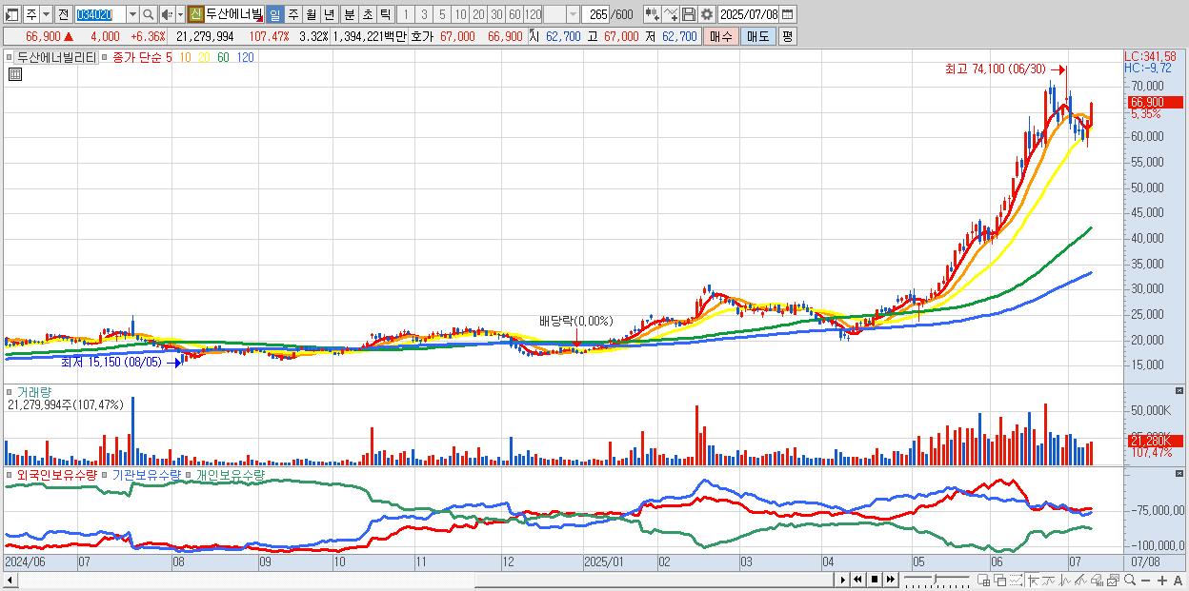Select the 월 monthly period toggle
The width and height of the screenshot is (1189, 591).
coord(311,14)
